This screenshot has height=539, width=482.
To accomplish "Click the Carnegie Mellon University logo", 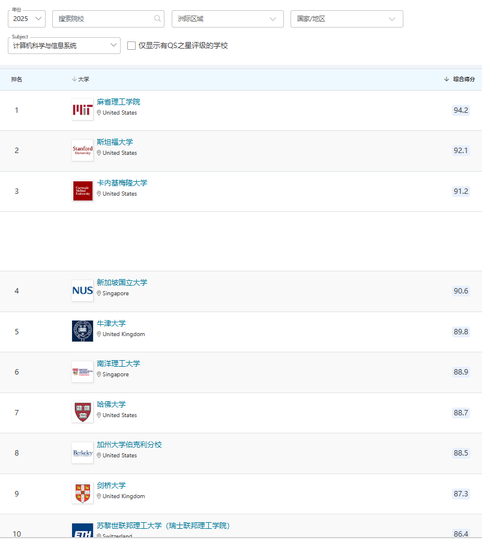I will 82,191.
